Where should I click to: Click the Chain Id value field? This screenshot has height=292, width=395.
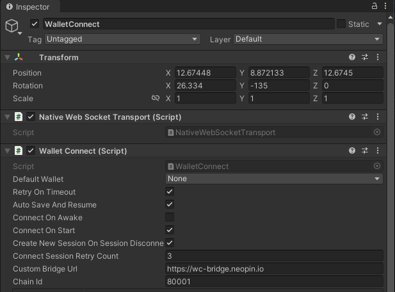tap(274, 282)
